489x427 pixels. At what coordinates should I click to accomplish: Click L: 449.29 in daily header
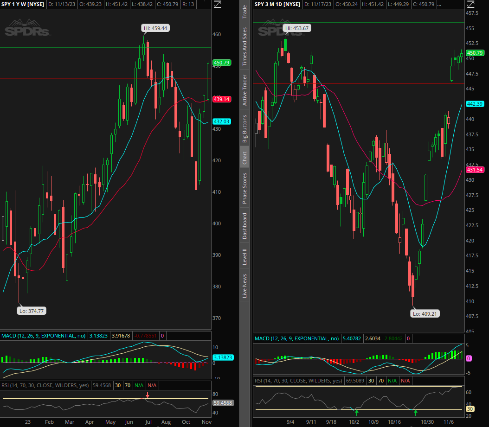point(397,4)
